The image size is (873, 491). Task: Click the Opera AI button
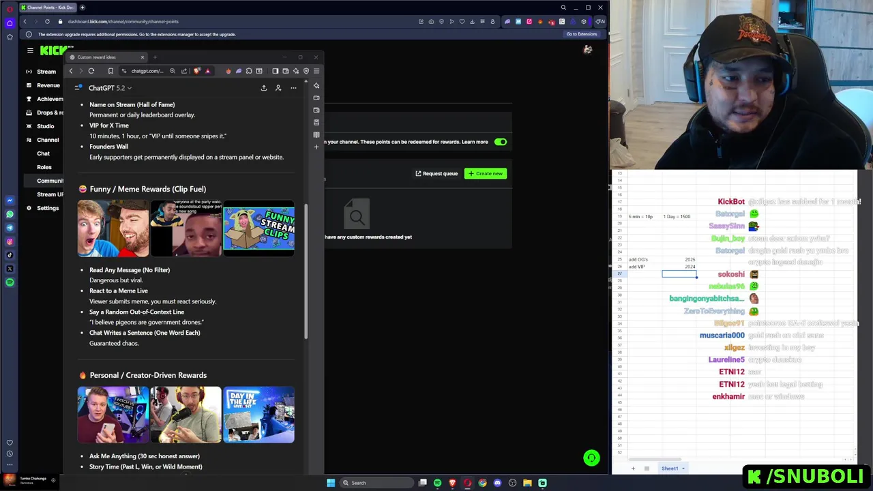coord(600,21)
